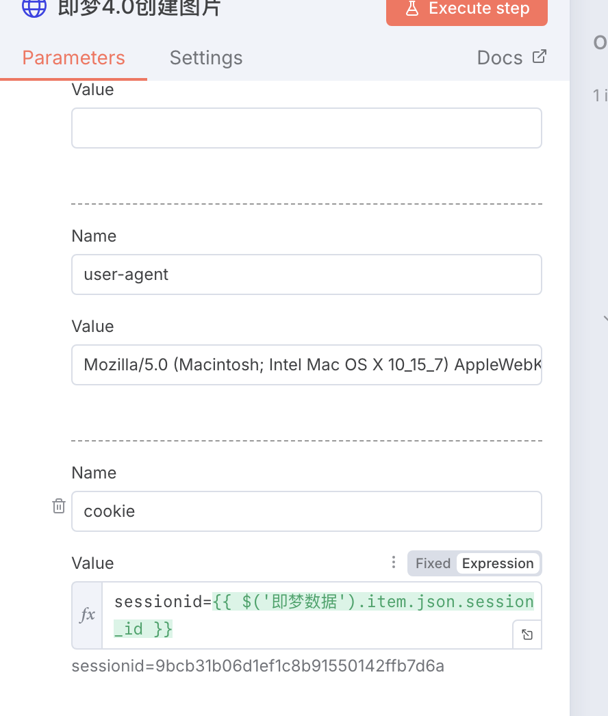
Task: Click the flask icon on Execute step
Action: click(x=411, y=8)
